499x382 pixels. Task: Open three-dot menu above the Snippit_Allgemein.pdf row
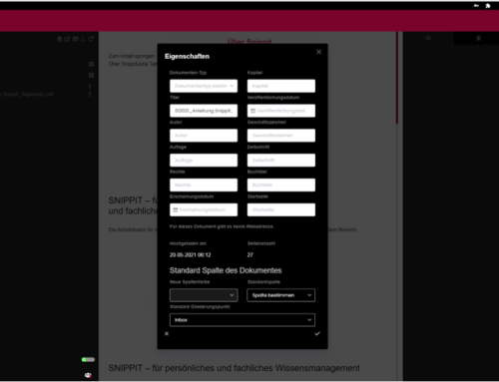(90, 86)
